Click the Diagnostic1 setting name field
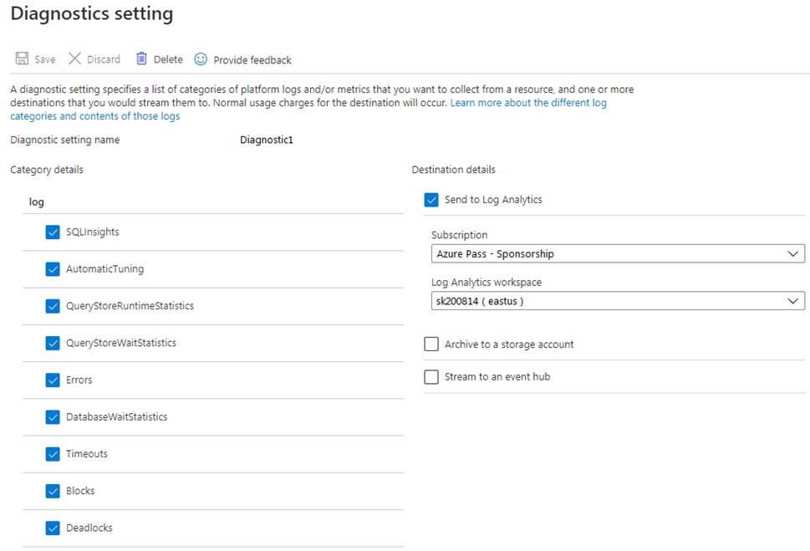This screenshot has height=551, width=810. pyautogui.click(x=267, y=140)
